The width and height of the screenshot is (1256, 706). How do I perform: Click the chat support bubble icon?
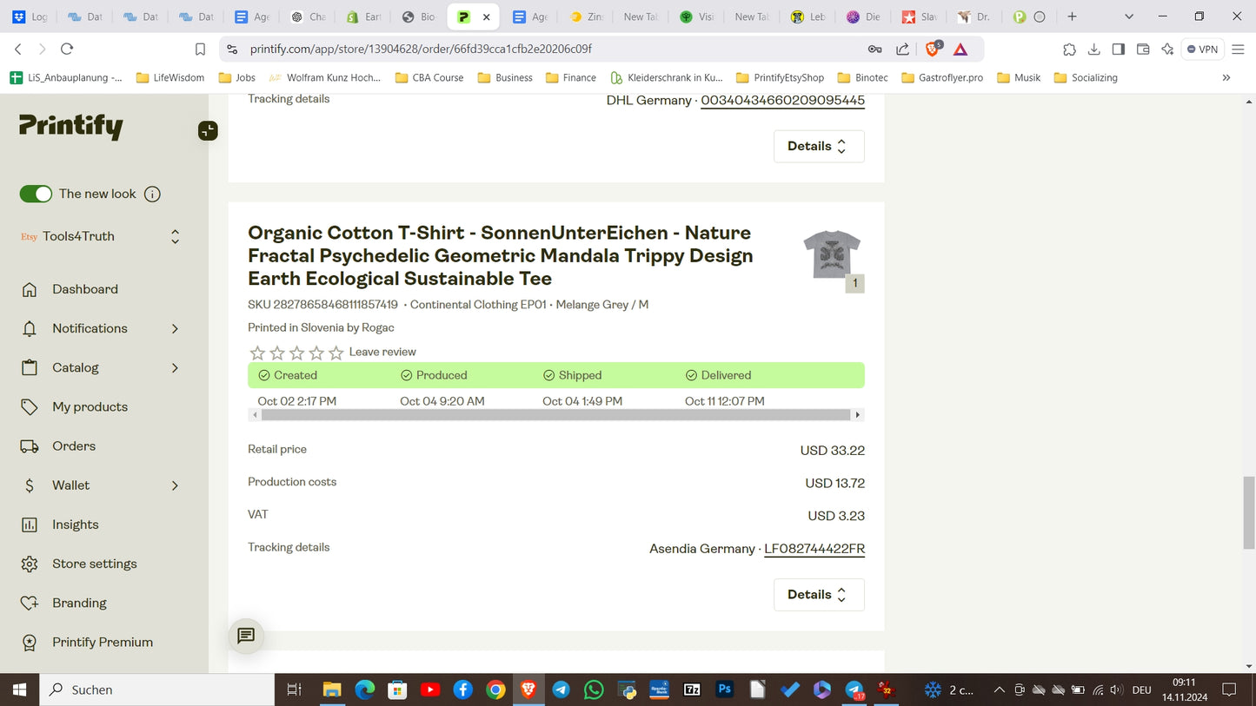click(x=246, y=636)
